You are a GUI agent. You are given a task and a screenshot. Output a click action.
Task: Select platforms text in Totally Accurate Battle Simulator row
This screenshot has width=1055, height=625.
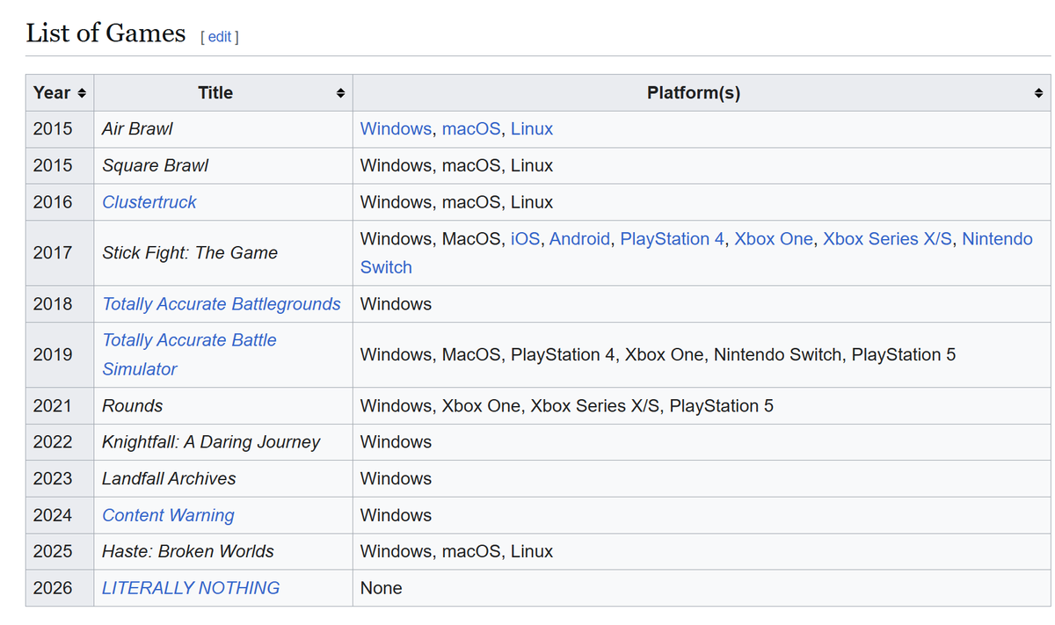(658, 355)
